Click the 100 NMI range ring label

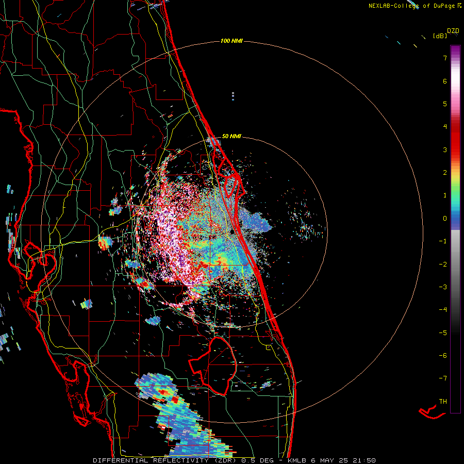(231, 41)
